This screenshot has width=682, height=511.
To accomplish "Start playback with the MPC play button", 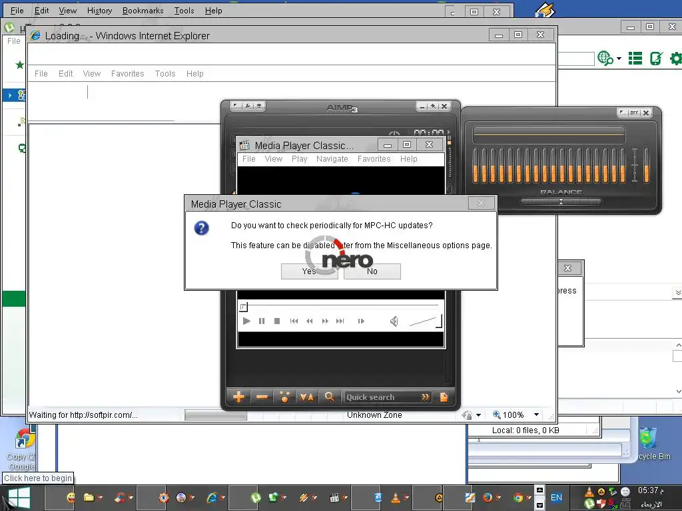I will 246,321.
